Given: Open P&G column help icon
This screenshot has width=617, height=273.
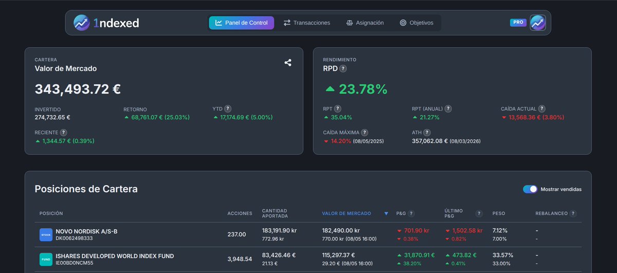Looking at the screenshot, I should coord(411,213).
